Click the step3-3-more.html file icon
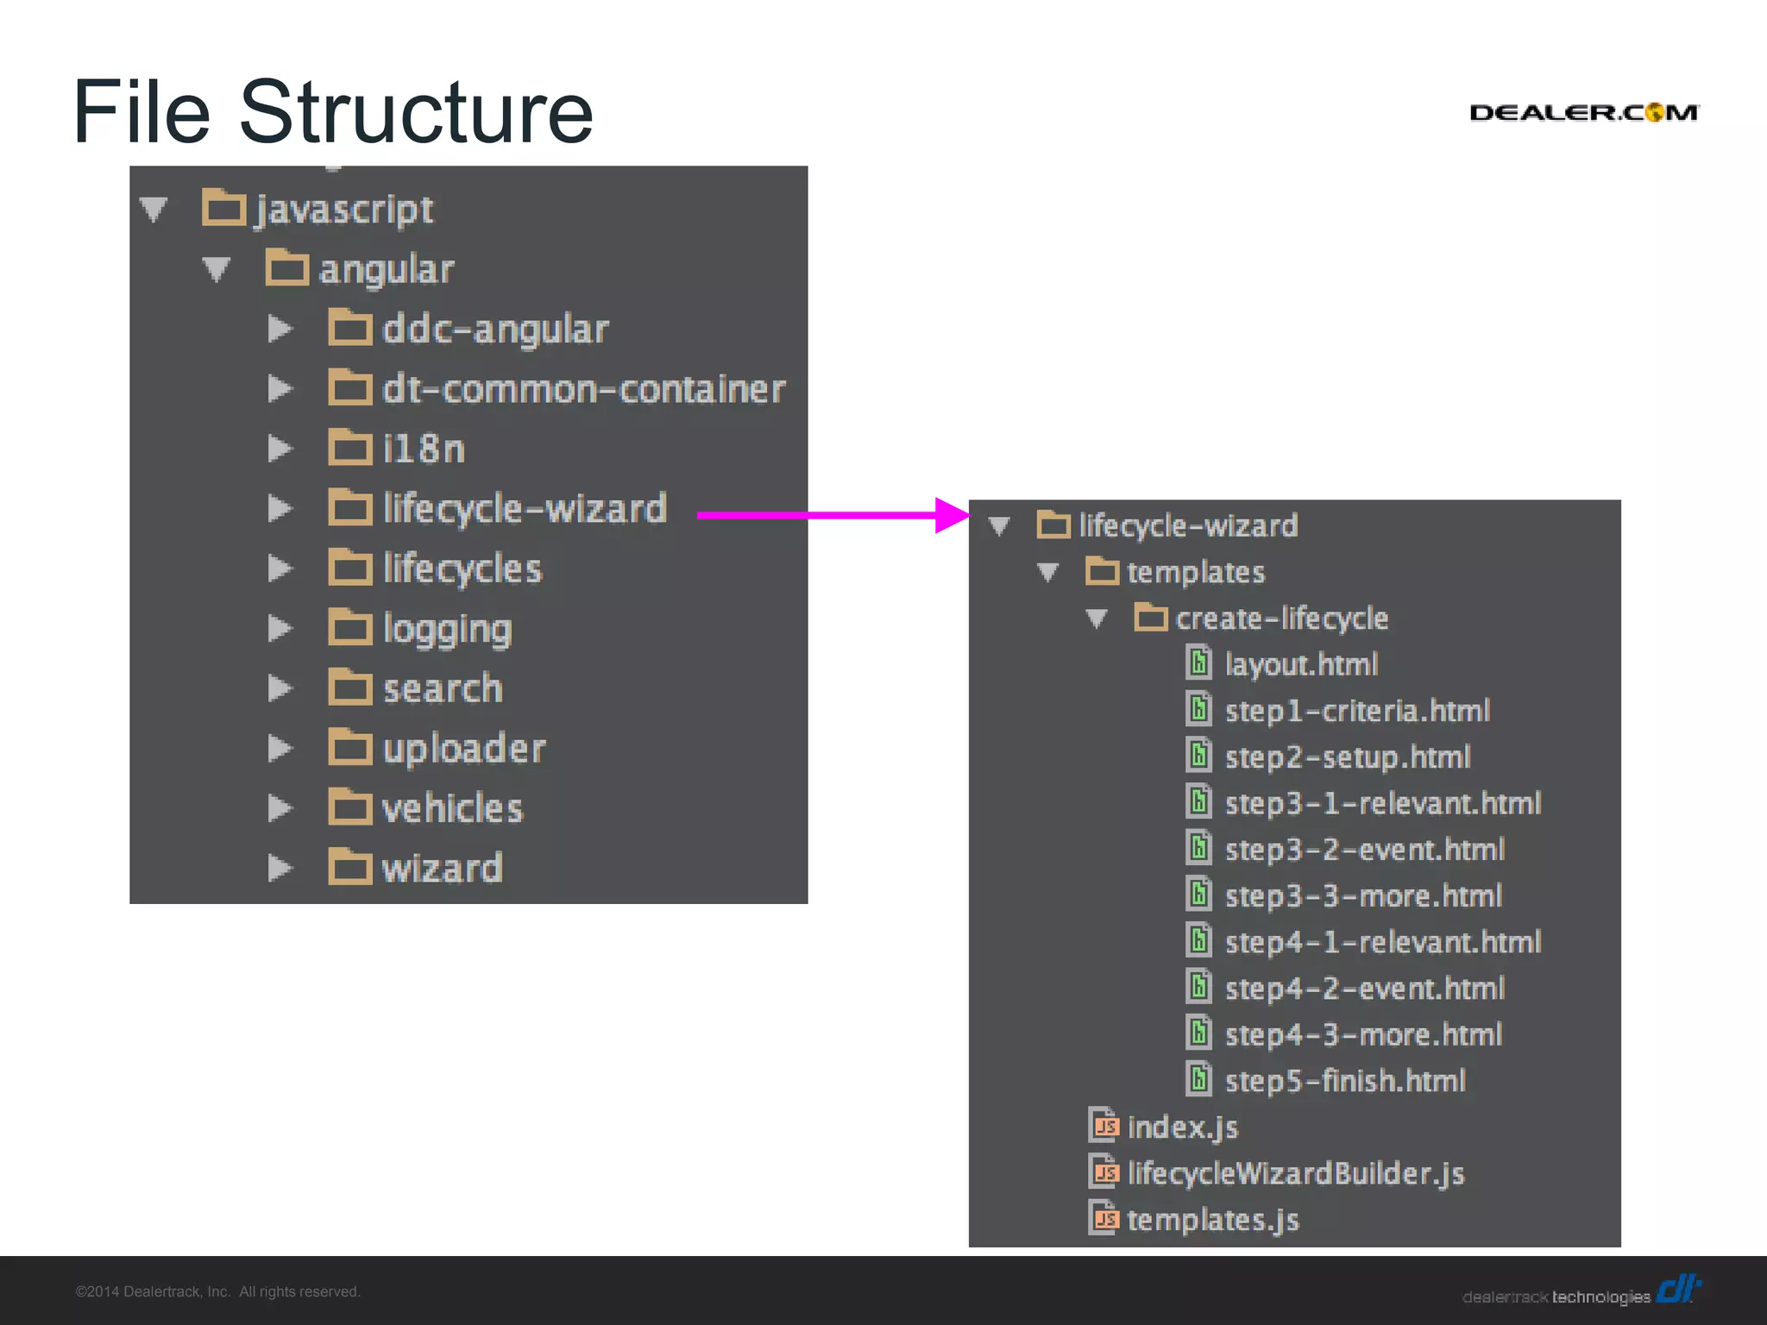The height and width of the screenshot is (1325, 1767). (1198, 894)
